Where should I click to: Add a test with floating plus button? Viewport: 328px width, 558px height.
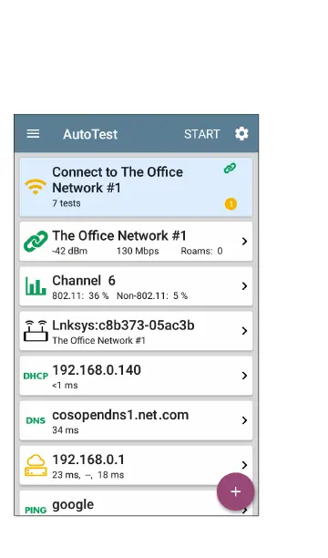click(x=235, y=491)
